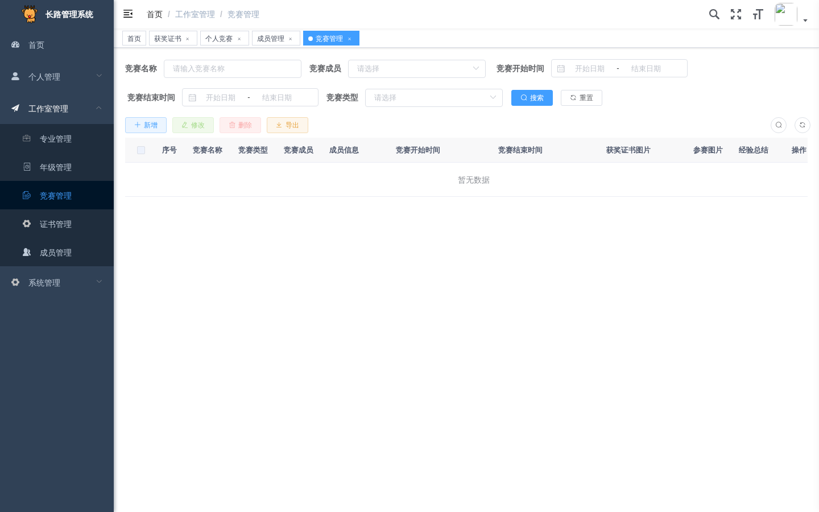819x512 pixels.
Task: Focus the 竞赛名称 input field
Action: tap(233, 68)
